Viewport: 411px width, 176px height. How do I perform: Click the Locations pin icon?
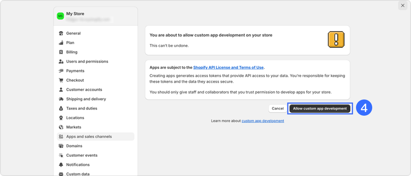click(x=61, y=118)
